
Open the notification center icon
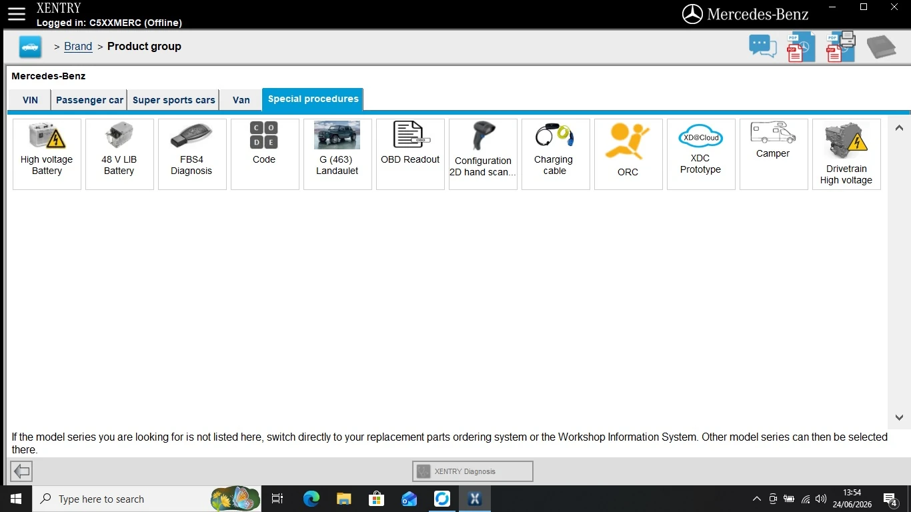pyautogui.click(x=890, y=499)
